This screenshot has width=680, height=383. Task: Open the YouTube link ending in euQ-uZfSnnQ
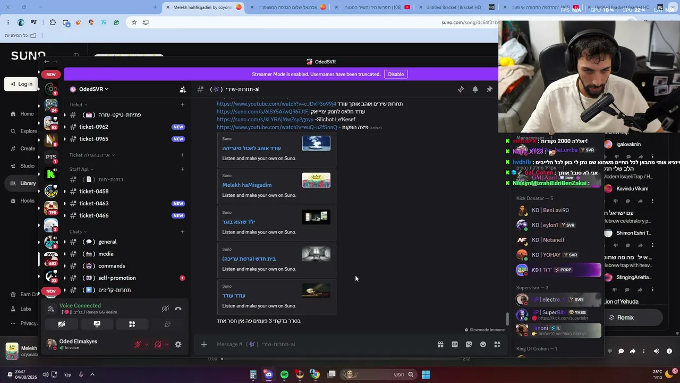tap(277, 128)
